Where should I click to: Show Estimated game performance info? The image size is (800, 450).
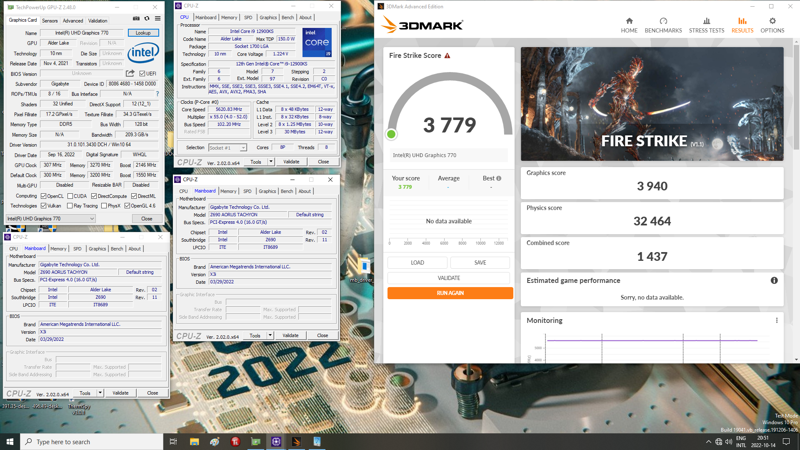click(774, 280)
